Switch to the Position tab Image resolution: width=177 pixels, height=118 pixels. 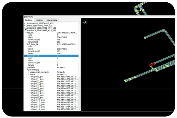coord(39,20)
